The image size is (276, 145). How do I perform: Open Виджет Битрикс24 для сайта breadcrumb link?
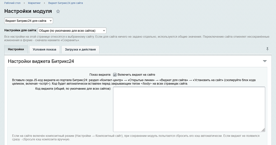tap(65, 3)
